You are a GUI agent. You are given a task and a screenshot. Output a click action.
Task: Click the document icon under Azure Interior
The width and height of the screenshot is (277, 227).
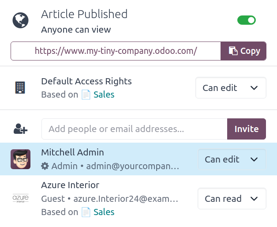coord(86,212)
